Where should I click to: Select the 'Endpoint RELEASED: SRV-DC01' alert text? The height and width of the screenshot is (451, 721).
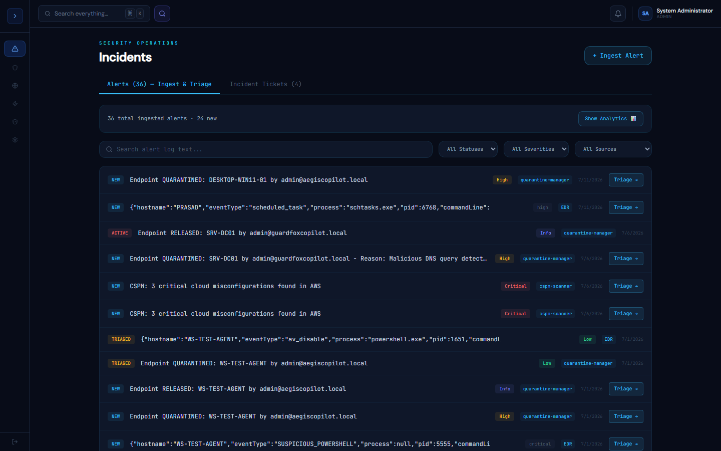tap(242, 233)
